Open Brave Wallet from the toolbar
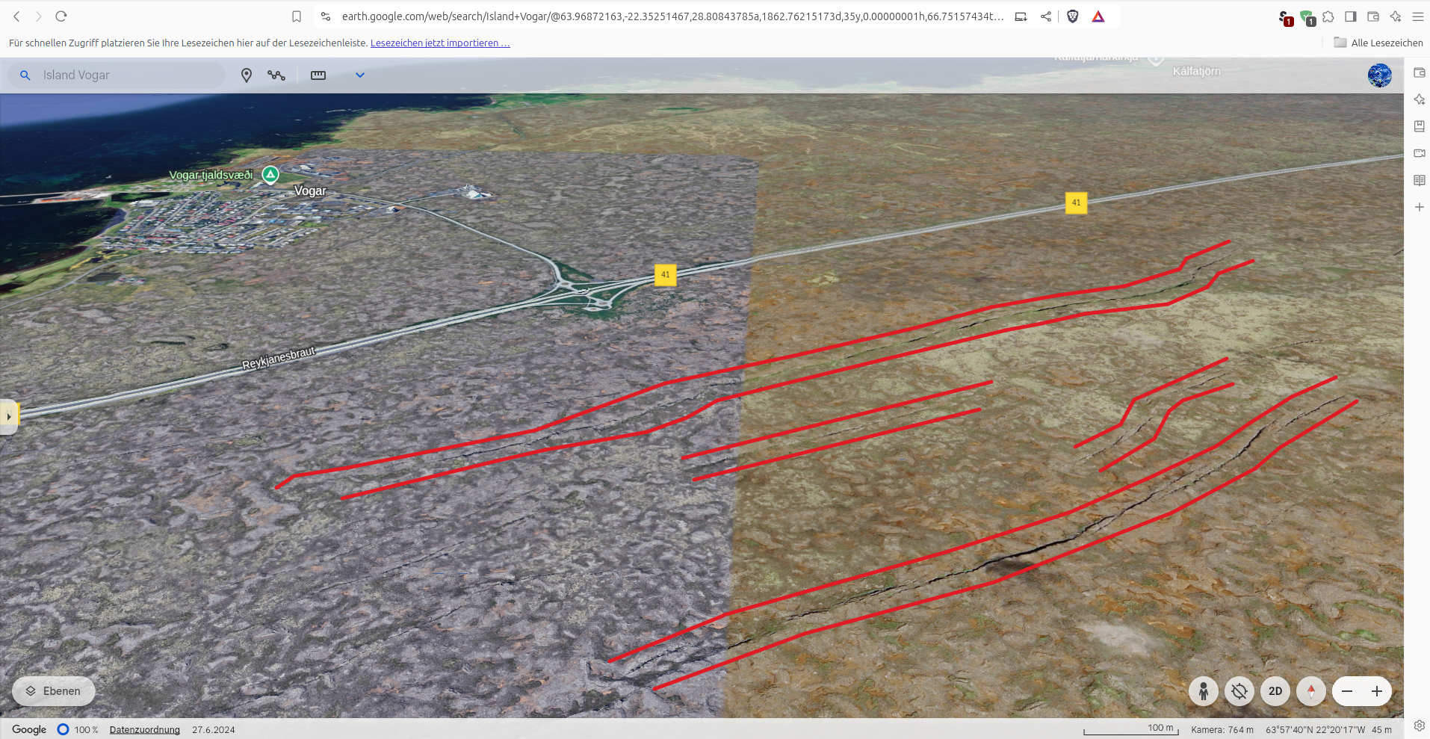The width and height of the screenshot is (1430, 739). coord(1373,16)
